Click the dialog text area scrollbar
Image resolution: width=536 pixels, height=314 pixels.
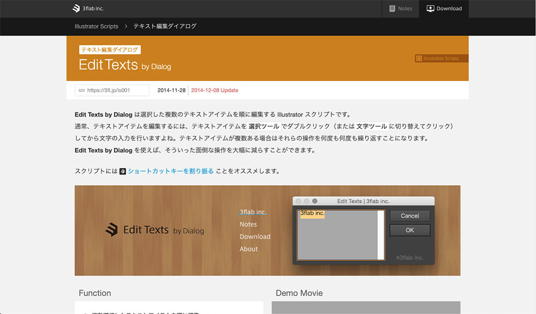pyautogui.click(x=381, y=235)
